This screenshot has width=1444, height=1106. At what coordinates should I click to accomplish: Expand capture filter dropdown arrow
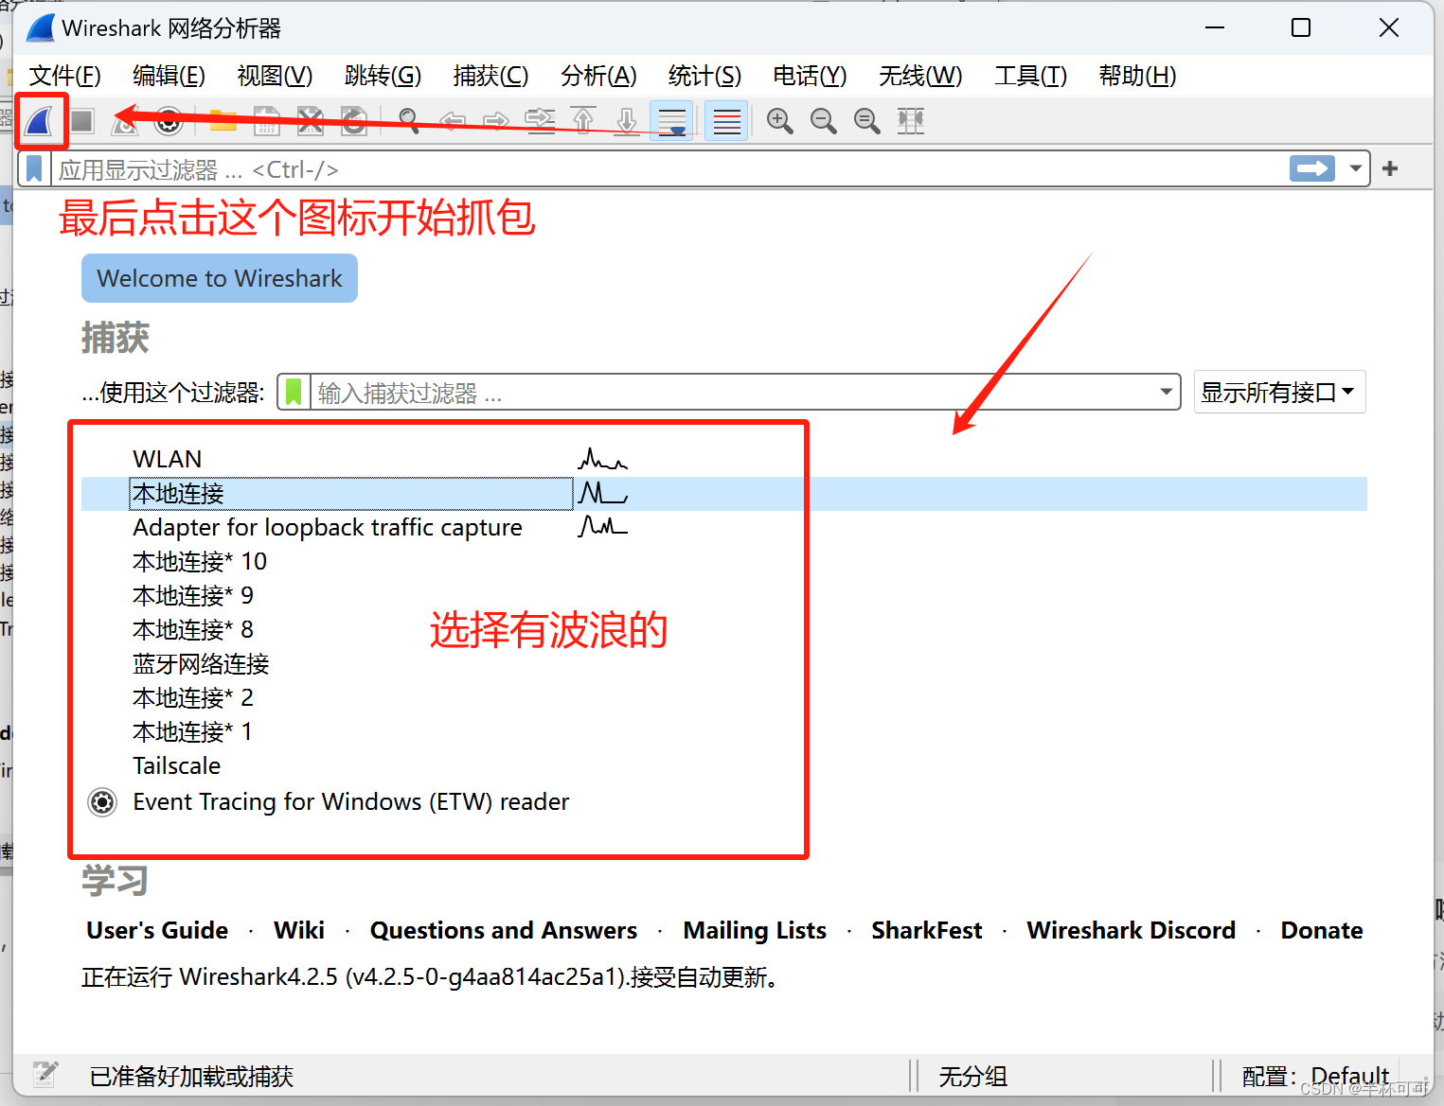tap(1167, 392)
